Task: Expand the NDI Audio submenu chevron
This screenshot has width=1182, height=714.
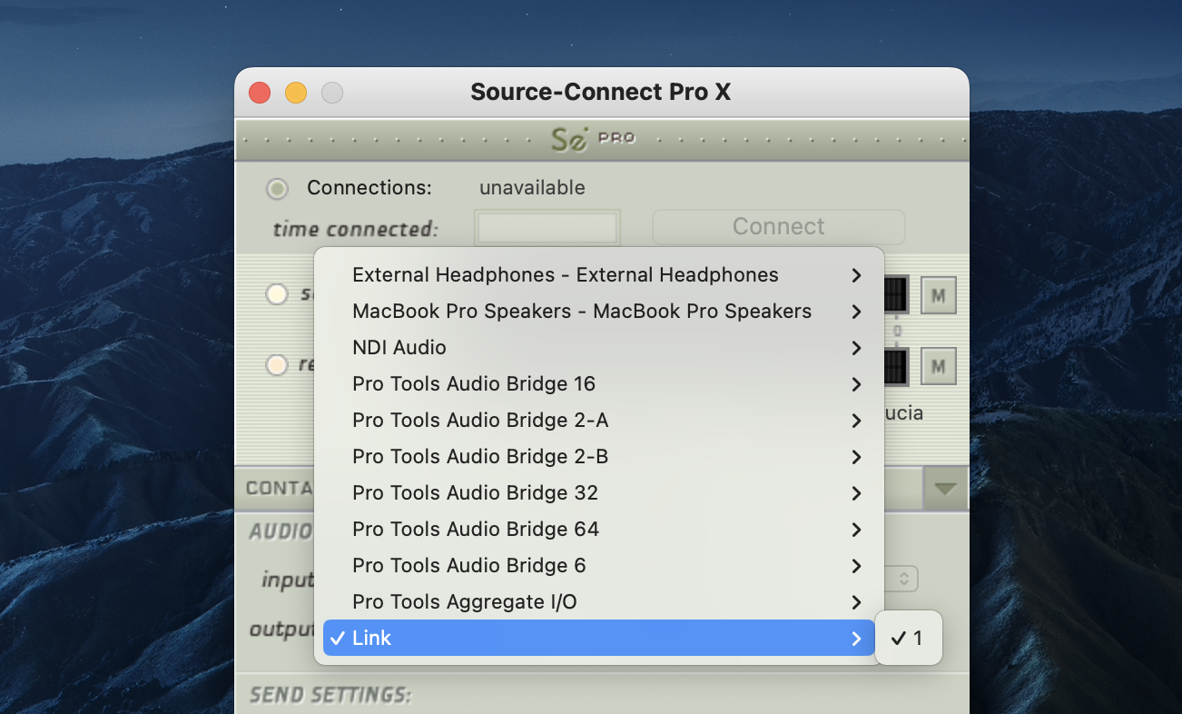Action: pyautogui.click(x=855, y=348)
